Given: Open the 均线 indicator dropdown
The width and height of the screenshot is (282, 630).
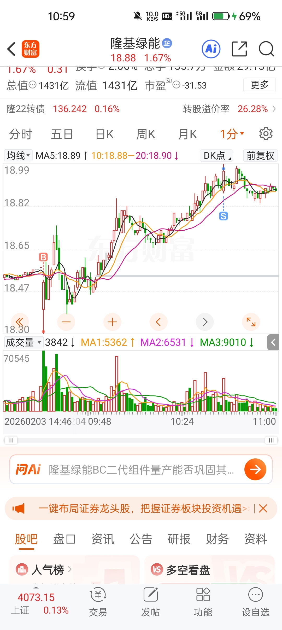Looking at the screenshot, I should tap(18, 156).
